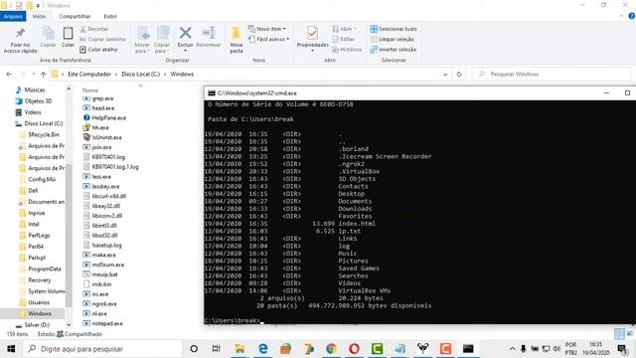Open the recent locations dropdown arrow
Image resolution: width=636 pixels, height=358 pixels.
click(x=33, y=75)
